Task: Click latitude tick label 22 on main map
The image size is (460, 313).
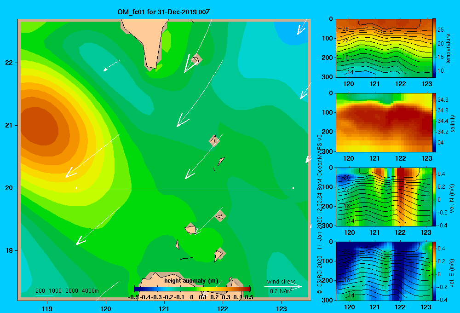Action: (x=9, y=63)
